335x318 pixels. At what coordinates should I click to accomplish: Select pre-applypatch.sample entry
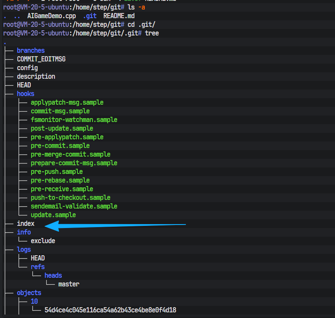point(67,137)
